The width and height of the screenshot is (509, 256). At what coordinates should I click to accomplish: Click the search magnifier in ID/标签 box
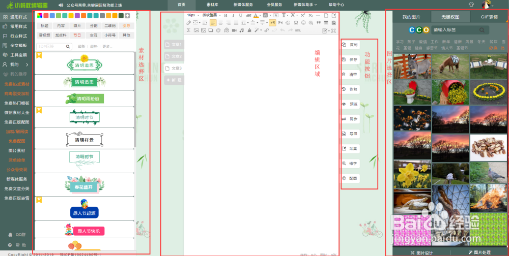68,47
